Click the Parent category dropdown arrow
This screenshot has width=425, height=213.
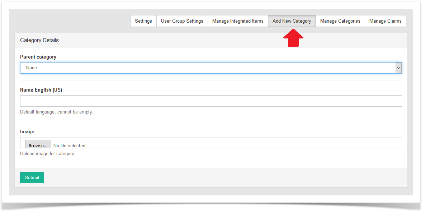pos(398,68)
